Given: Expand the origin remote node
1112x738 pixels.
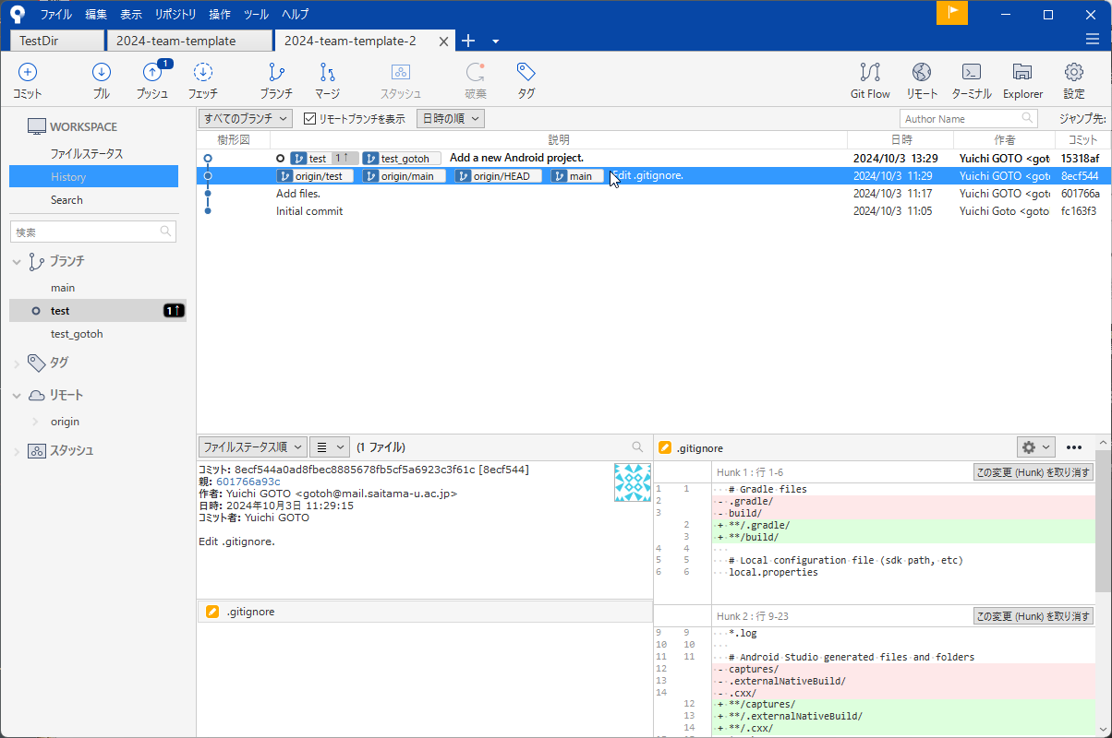Looking at the screenshot, I should click(35, 422).
